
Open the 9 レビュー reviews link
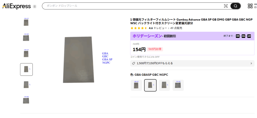click(x=160, y=28)
